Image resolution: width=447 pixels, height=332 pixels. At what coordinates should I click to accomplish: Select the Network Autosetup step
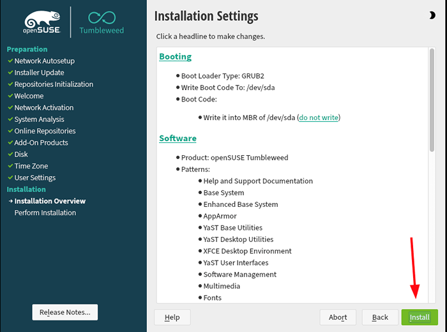(x=45, y=61)
